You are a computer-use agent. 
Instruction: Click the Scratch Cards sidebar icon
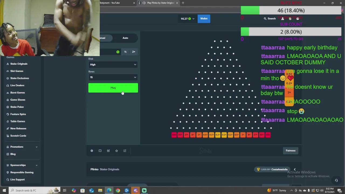[x=8, y=136]
